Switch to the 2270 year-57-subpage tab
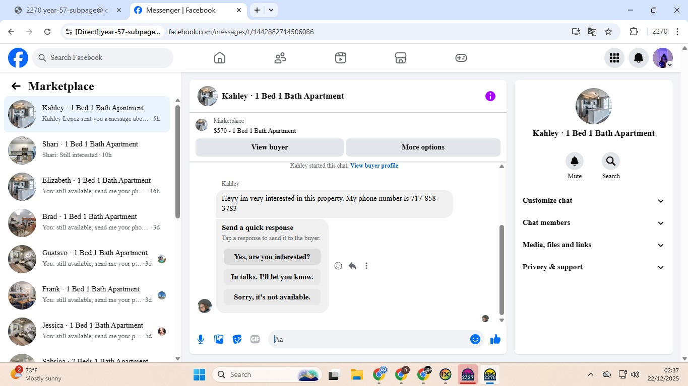Screen dimensions: 688x386 click(69, 10)
